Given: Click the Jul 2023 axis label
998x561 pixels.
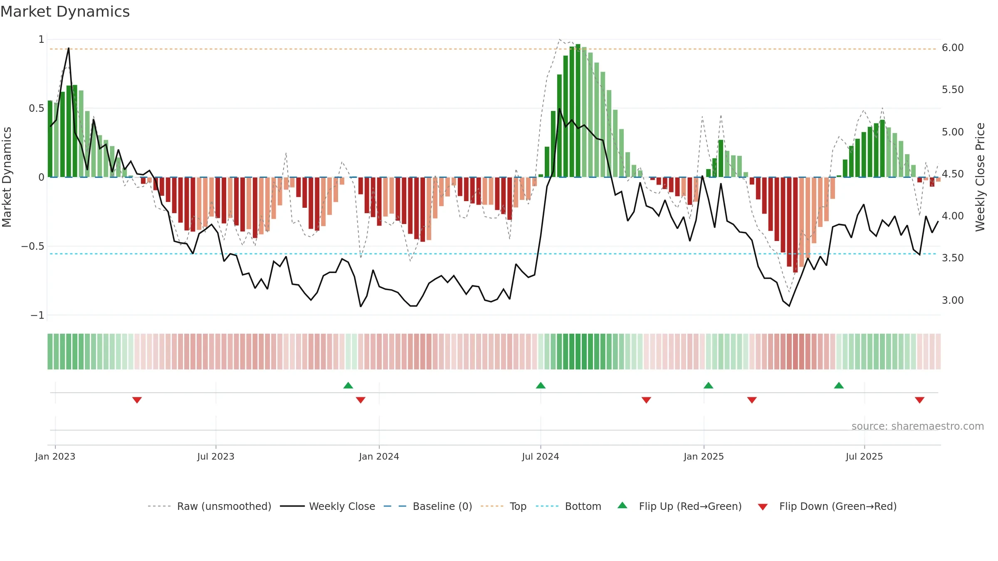Looking at the screenshot, I should tap(216, 456).
